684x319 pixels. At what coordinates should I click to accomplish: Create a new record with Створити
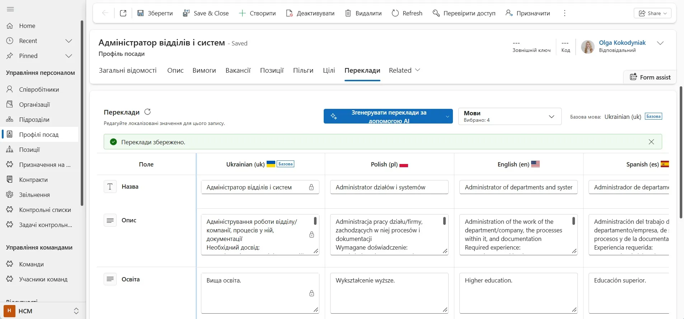257,13
